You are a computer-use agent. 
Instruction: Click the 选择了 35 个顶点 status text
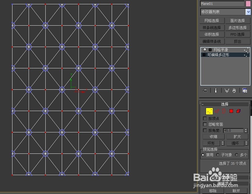pos(233,163)
